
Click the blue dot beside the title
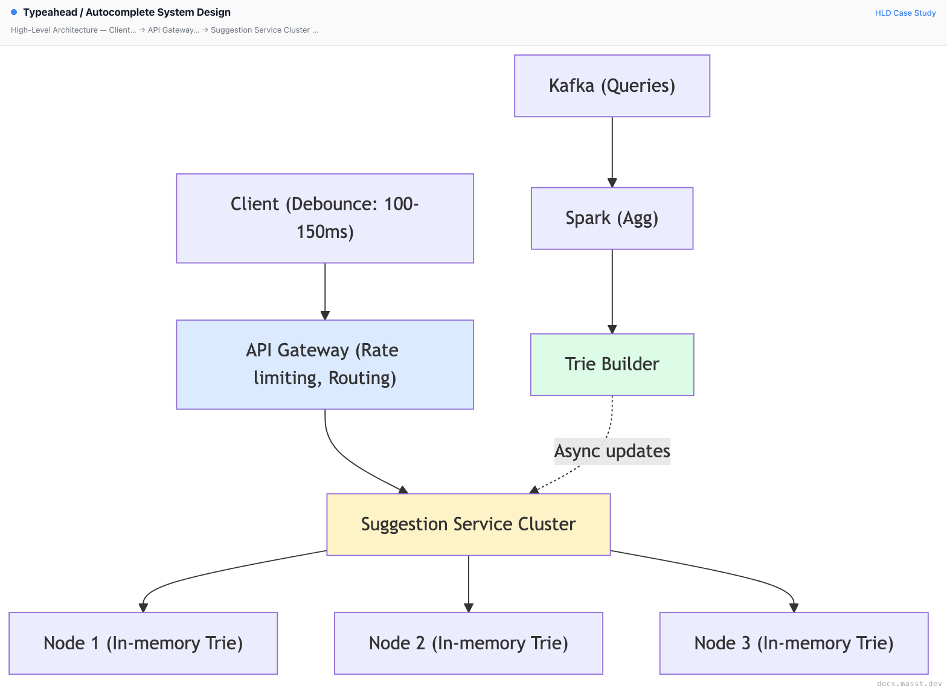pyautogui.click(x=14, y=12)
